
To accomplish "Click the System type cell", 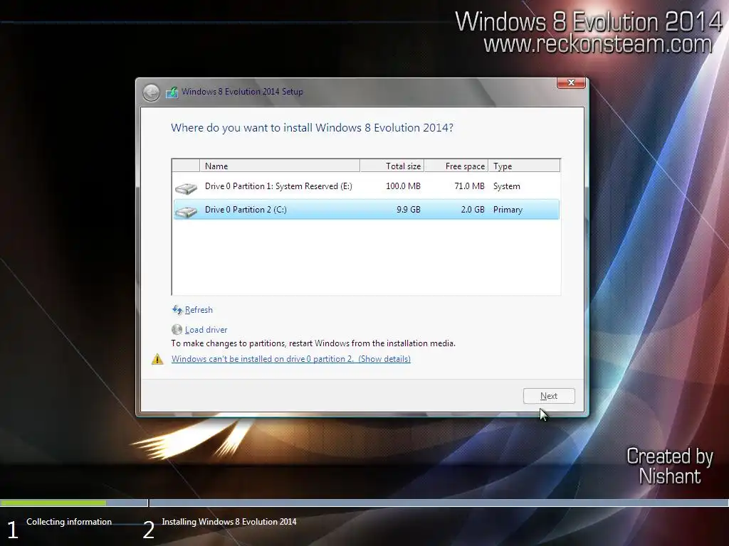I will [506, 186].
